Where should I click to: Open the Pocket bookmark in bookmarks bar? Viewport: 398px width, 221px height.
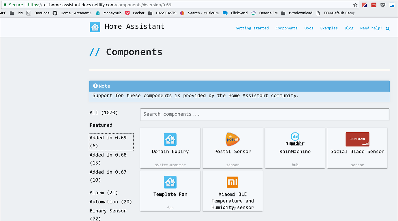(135, 13)
